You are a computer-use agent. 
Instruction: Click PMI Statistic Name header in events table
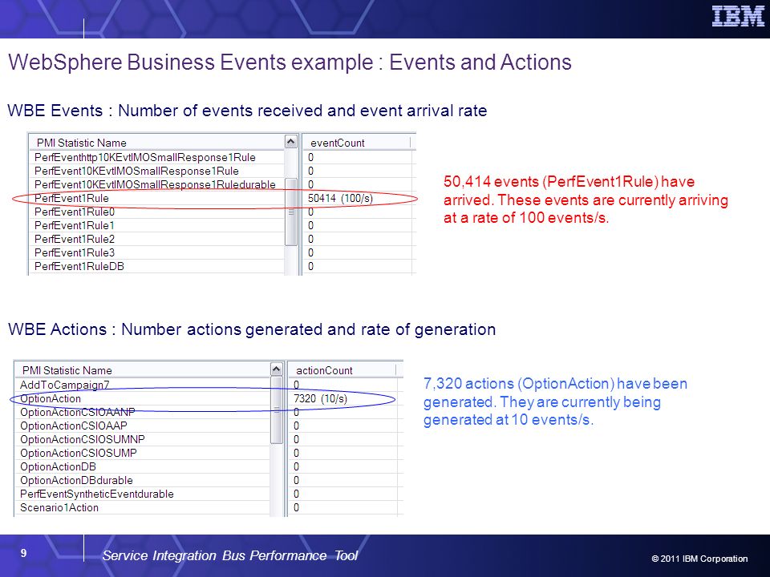(x=156, y=143)
